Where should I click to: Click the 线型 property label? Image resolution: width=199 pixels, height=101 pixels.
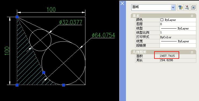139,28
